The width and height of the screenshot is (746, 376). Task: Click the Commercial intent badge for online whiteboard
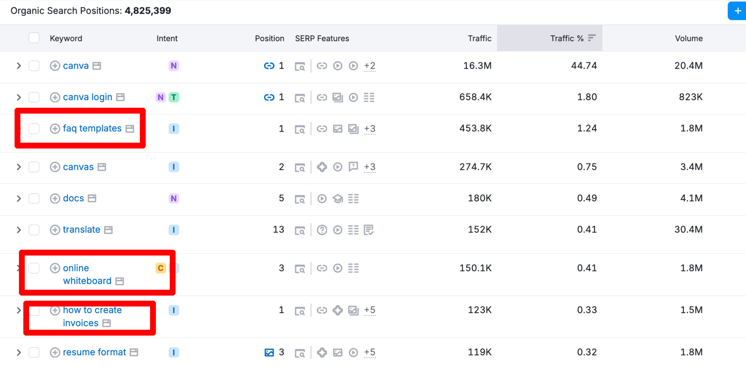(x=161, y=268)
